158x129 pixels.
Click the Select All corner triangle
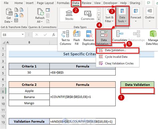[x=4, y=42]
